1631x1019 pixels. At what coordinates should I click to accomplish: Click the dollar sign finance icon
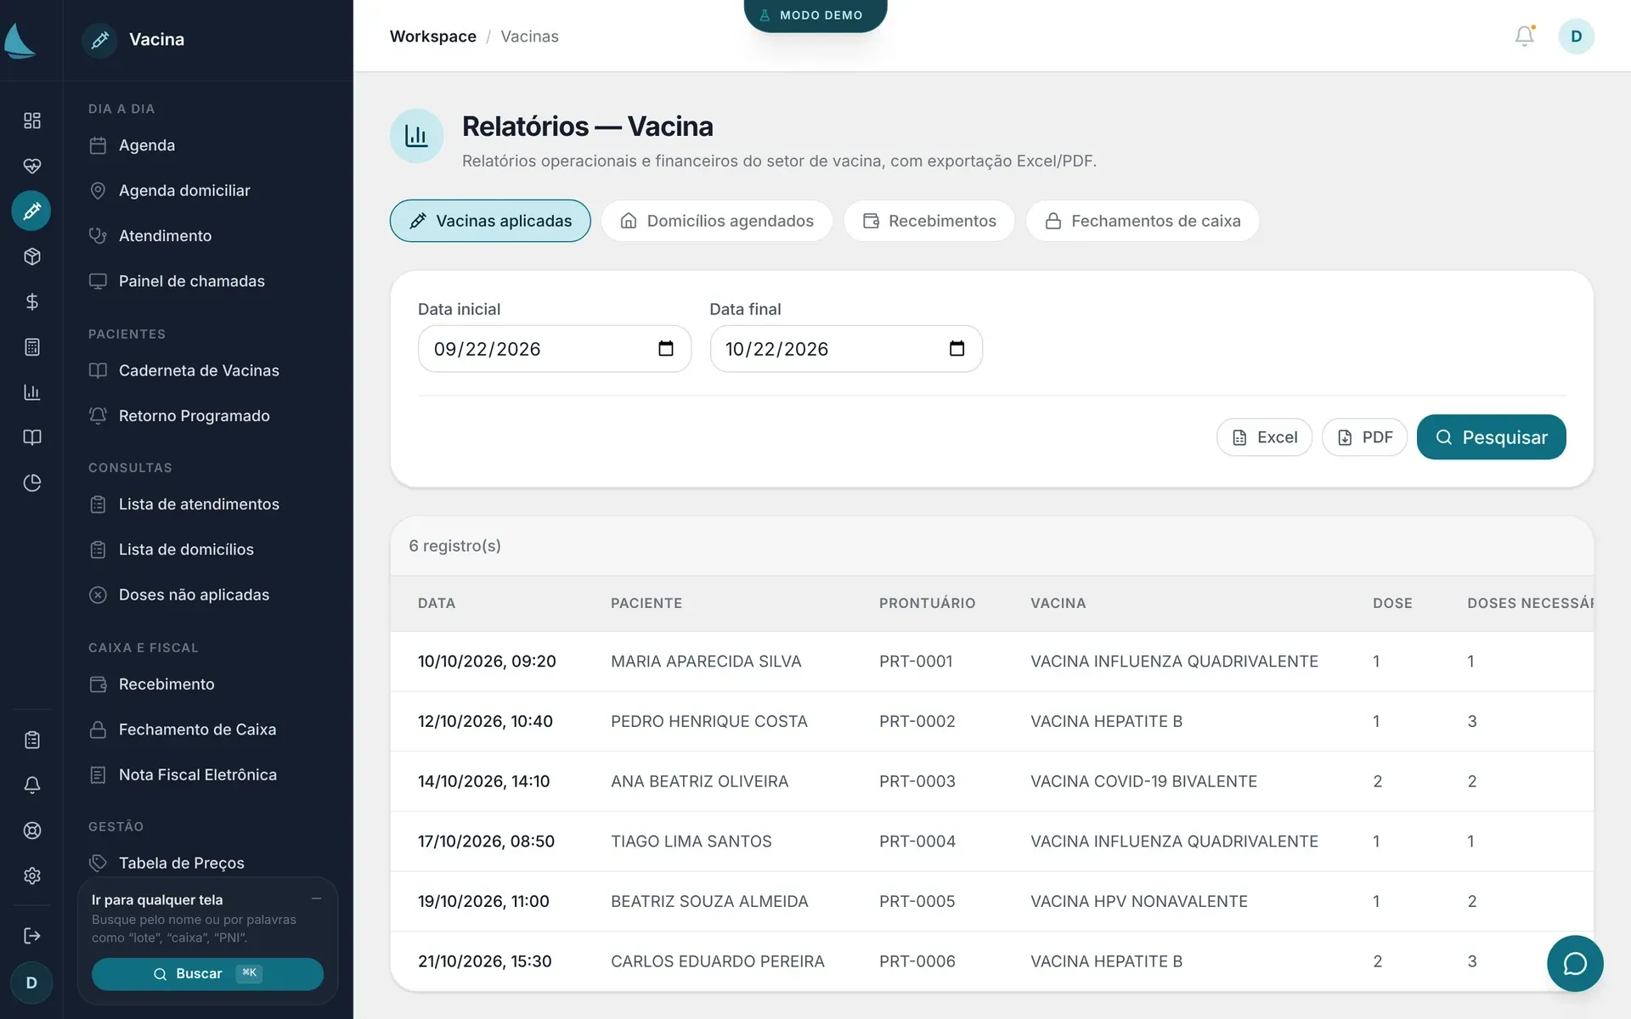click(x=31, y=301)
